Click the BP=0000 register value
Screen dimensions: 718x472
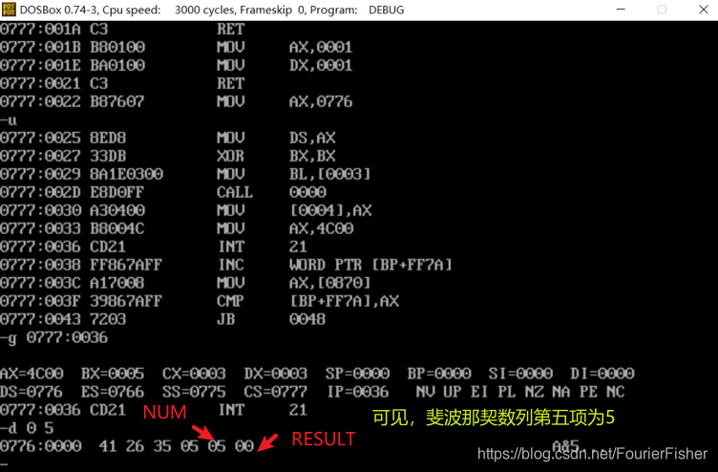point(439,374)
